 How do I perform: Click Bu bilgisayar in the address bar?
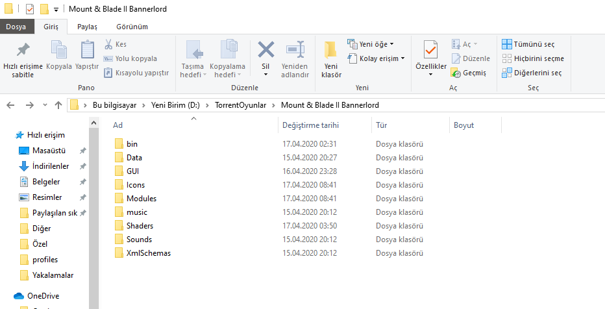[115, 105]
